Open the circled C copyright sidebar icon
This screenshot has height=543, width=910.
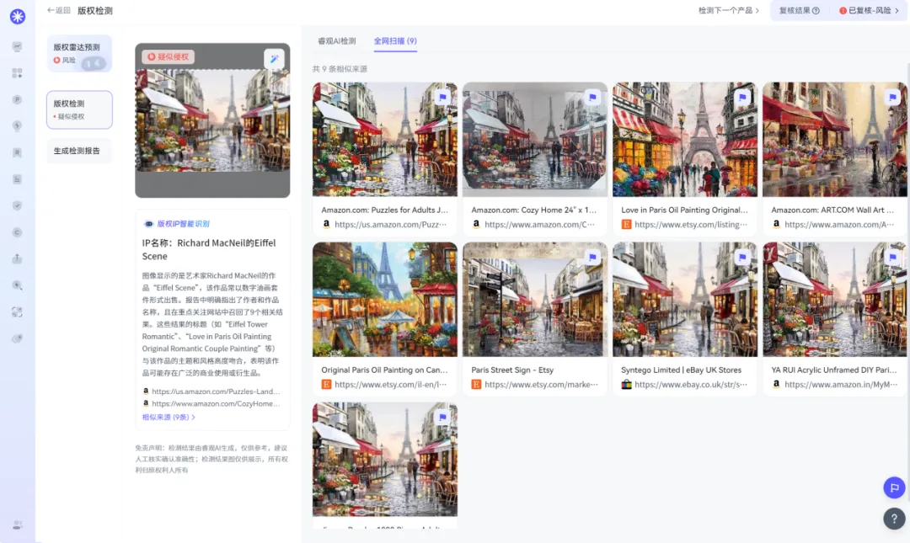(18, 232)
